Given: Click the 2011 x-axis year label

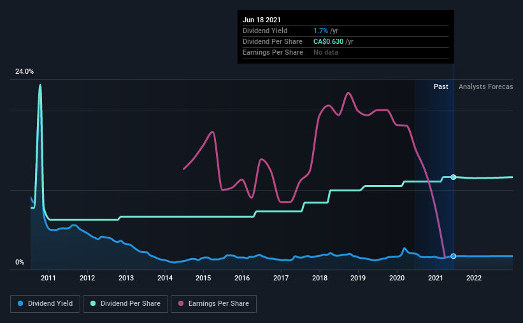Looking at the screenshot, I should click(48, 278).
